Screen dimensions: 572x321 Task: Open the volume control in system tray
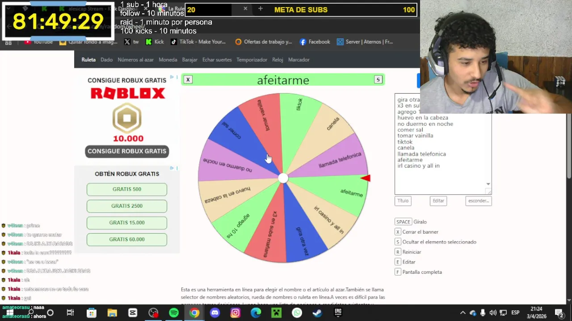coord(493,313)
